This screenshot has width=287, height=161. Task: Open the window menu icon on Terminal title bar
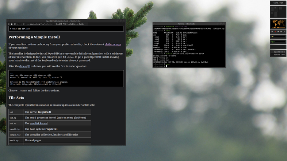[154, 24]
